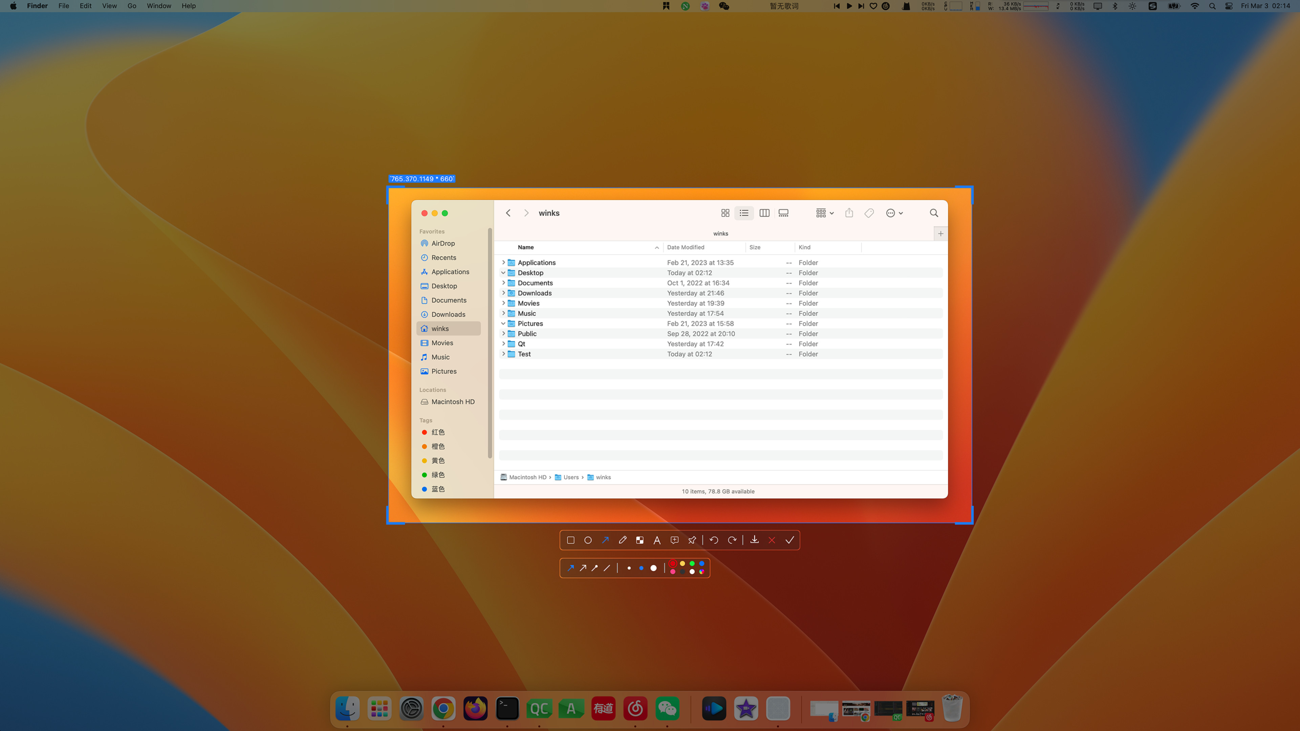Open the group-by dropdown in Finder toolbar
Screen dimensions: 1300x731
coord(825,213)
